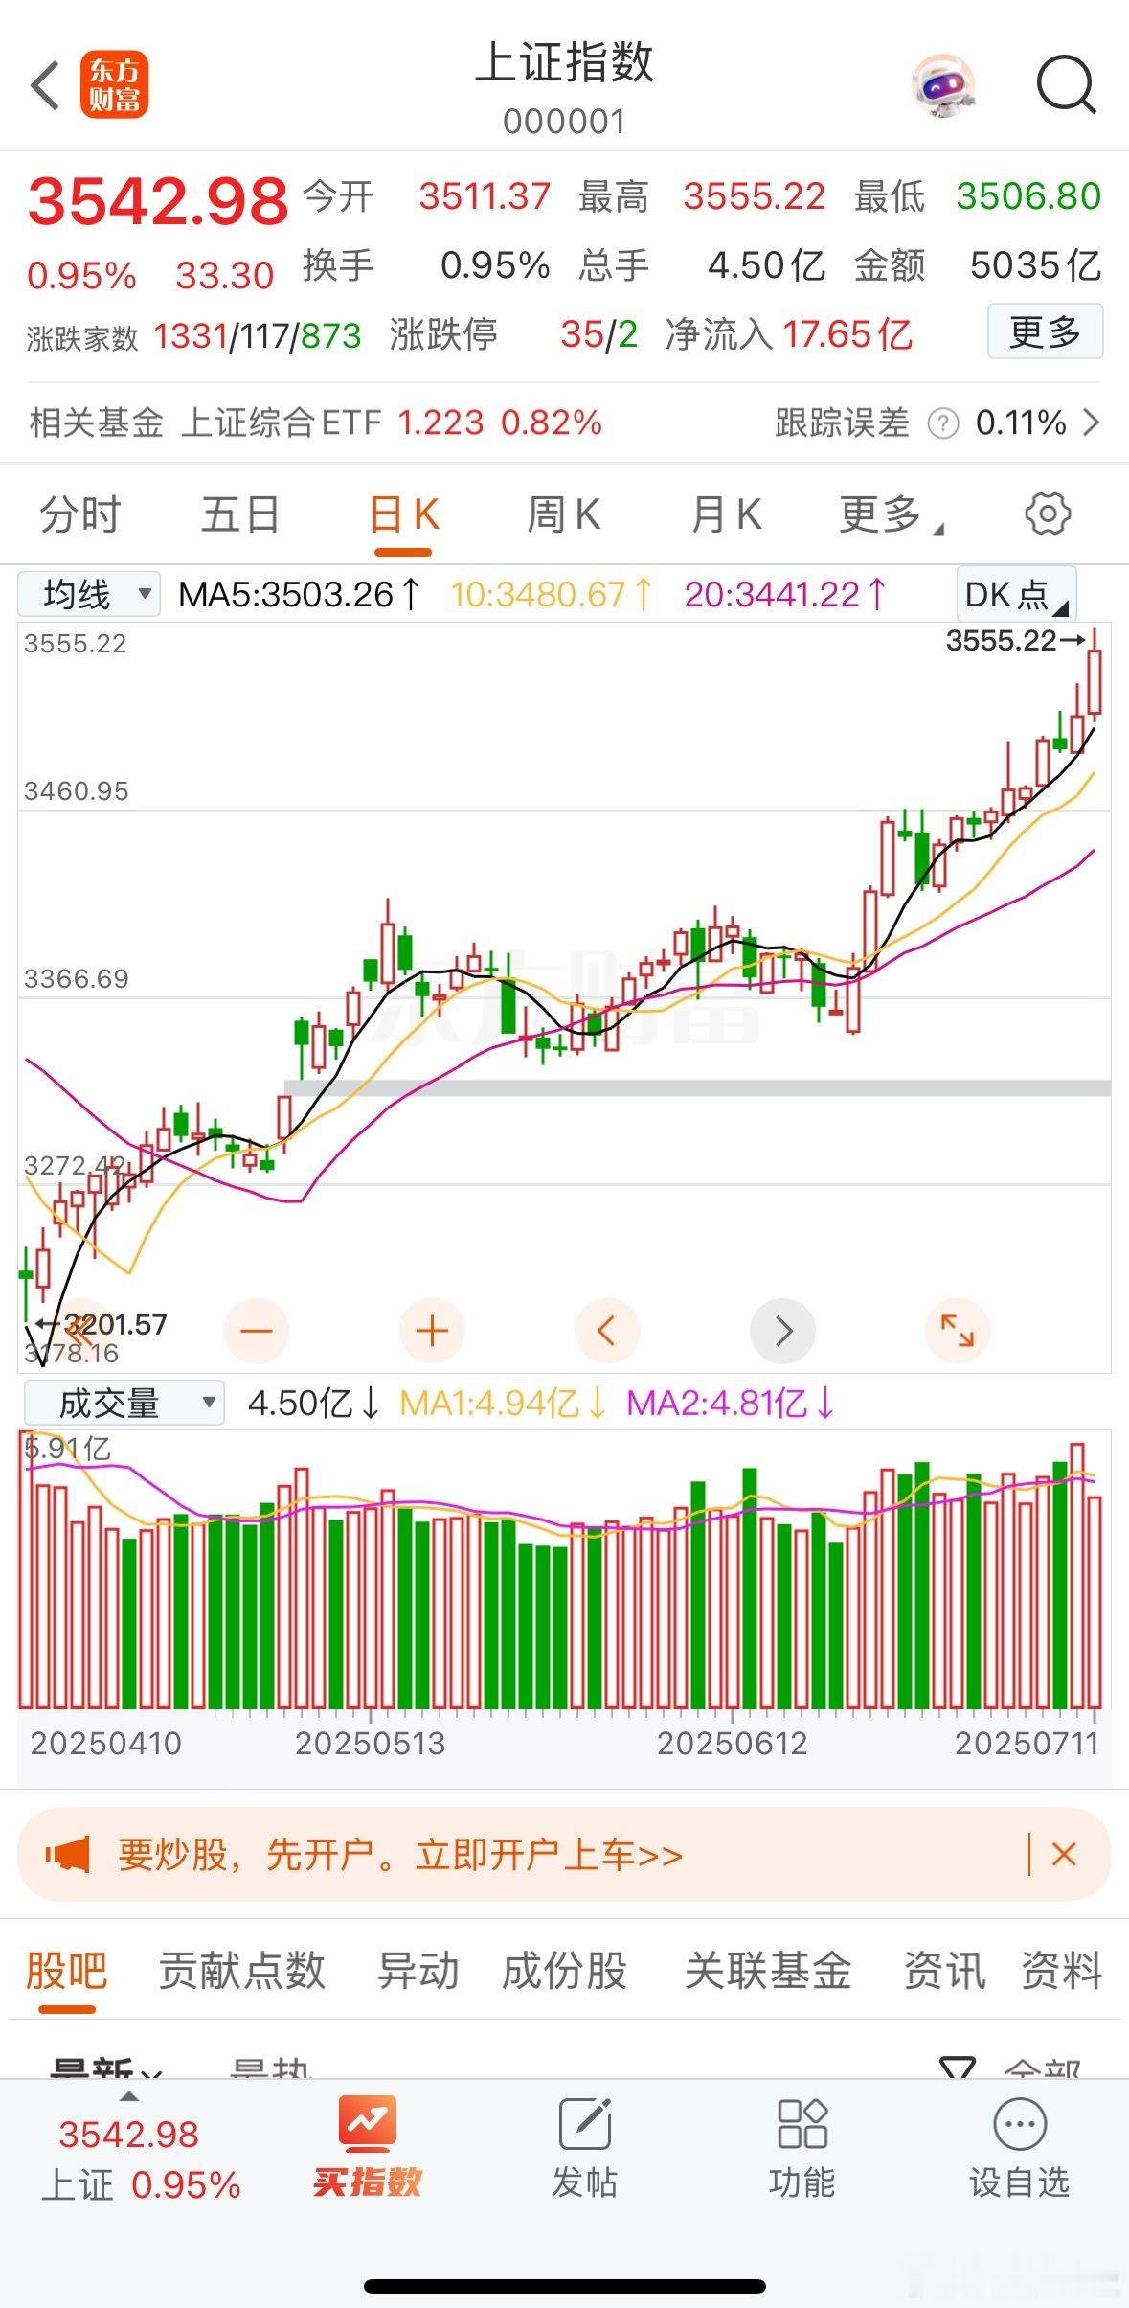Tap the 最高 3555.22 value in header
This screenshot has width=1129, height=2308.
click(755, 196)
